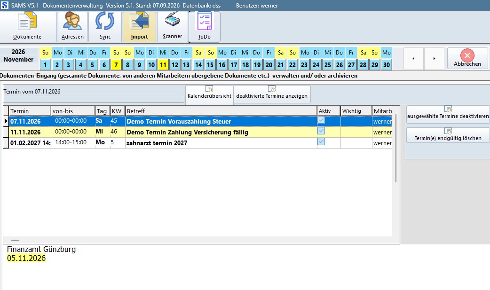Screen dimensions: 490x290
Task: Toggle Aktiv checkbox for zahnarzt termin row
Action: coord(321,141)
